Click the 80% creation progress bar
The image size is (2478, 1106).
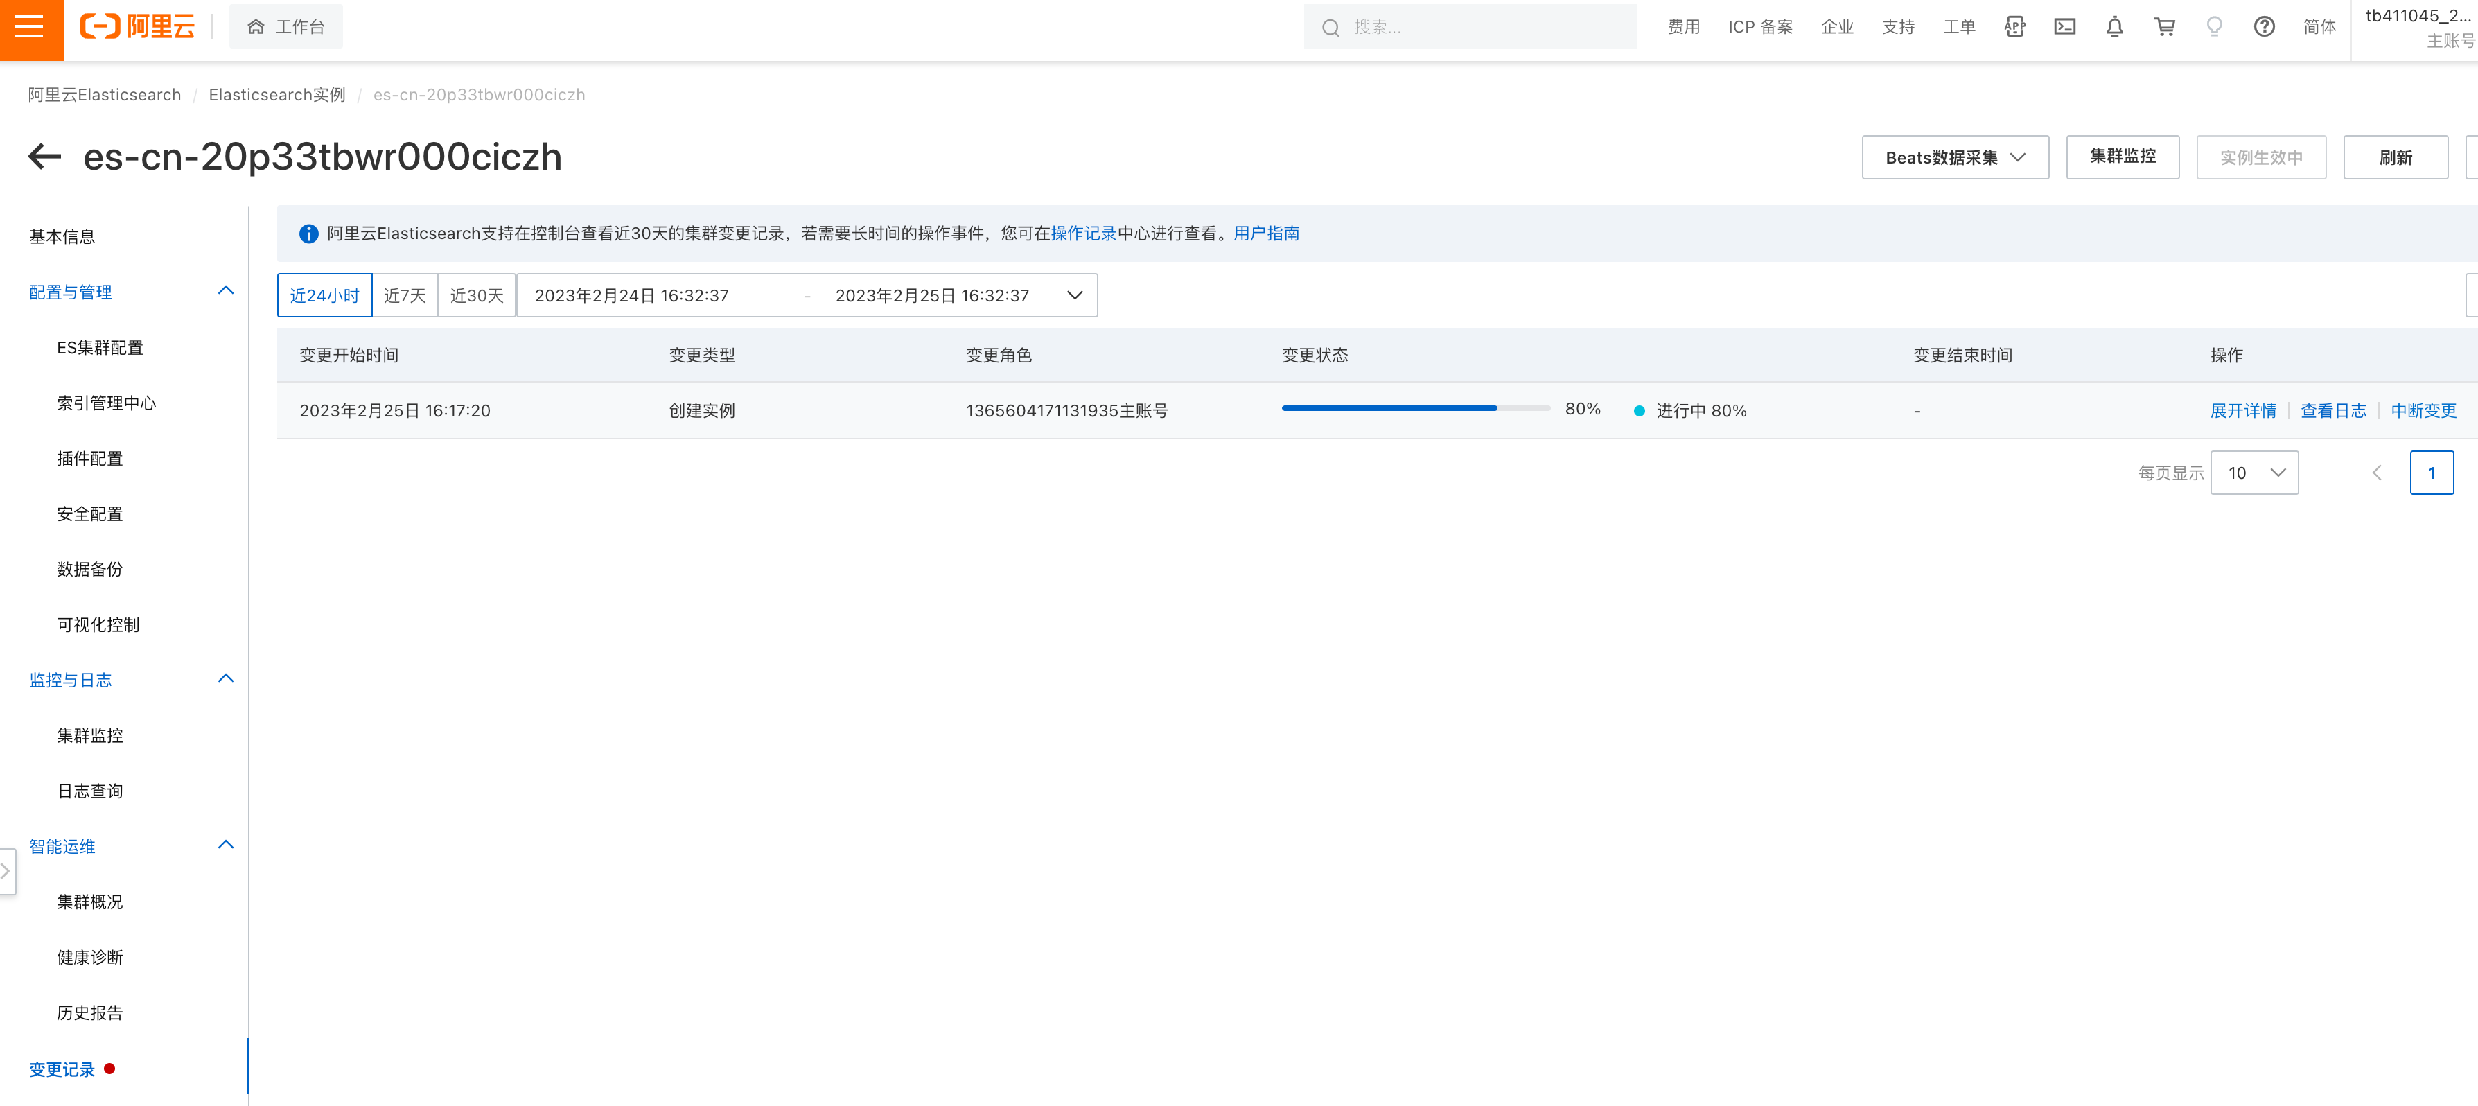pyautogui.click(x=1414, y=409)
